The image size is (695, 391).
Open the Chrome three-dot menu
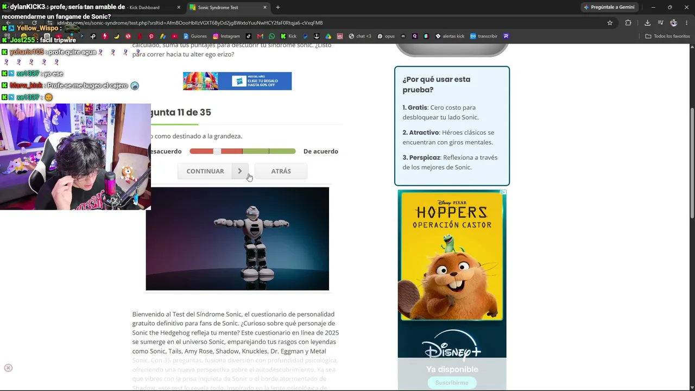click(686, 23)
